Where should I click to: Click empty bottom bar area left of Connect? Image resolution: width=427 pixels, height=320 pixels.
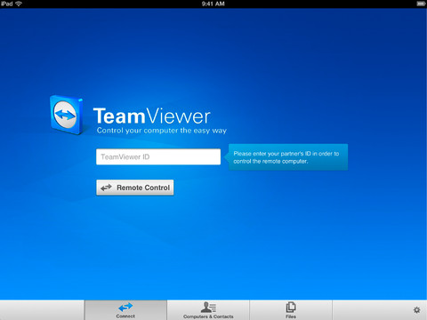42,310
